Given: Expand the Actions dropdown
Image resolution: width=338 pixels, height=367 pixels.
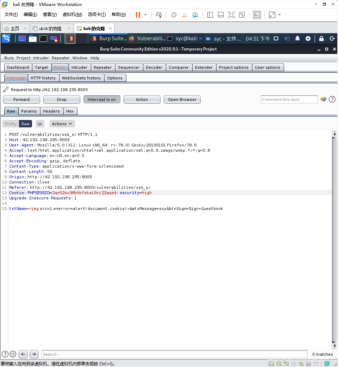Looking at the screenshot, I should tap(62, 124).
